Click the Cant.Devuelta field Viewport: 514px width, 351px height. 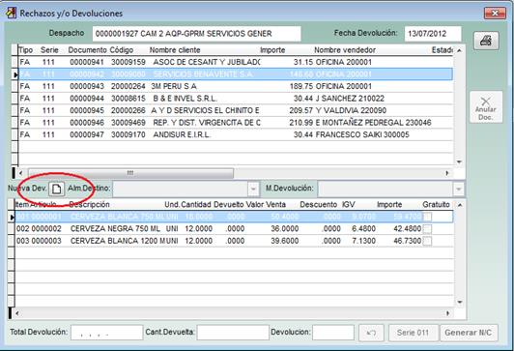pyautogui.click(x=233, y=333)
